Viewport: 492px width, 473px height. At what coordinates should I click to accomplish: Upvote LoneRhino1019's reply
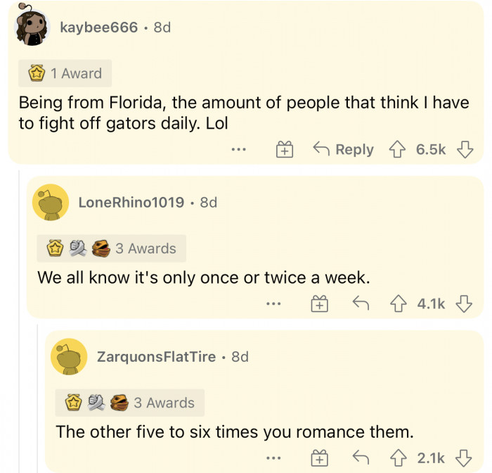coord(396,304)
